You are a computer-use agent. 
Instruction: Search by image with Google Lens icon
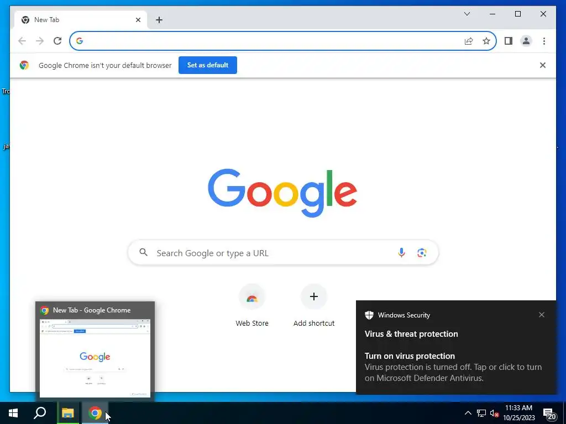click(422, 253)
